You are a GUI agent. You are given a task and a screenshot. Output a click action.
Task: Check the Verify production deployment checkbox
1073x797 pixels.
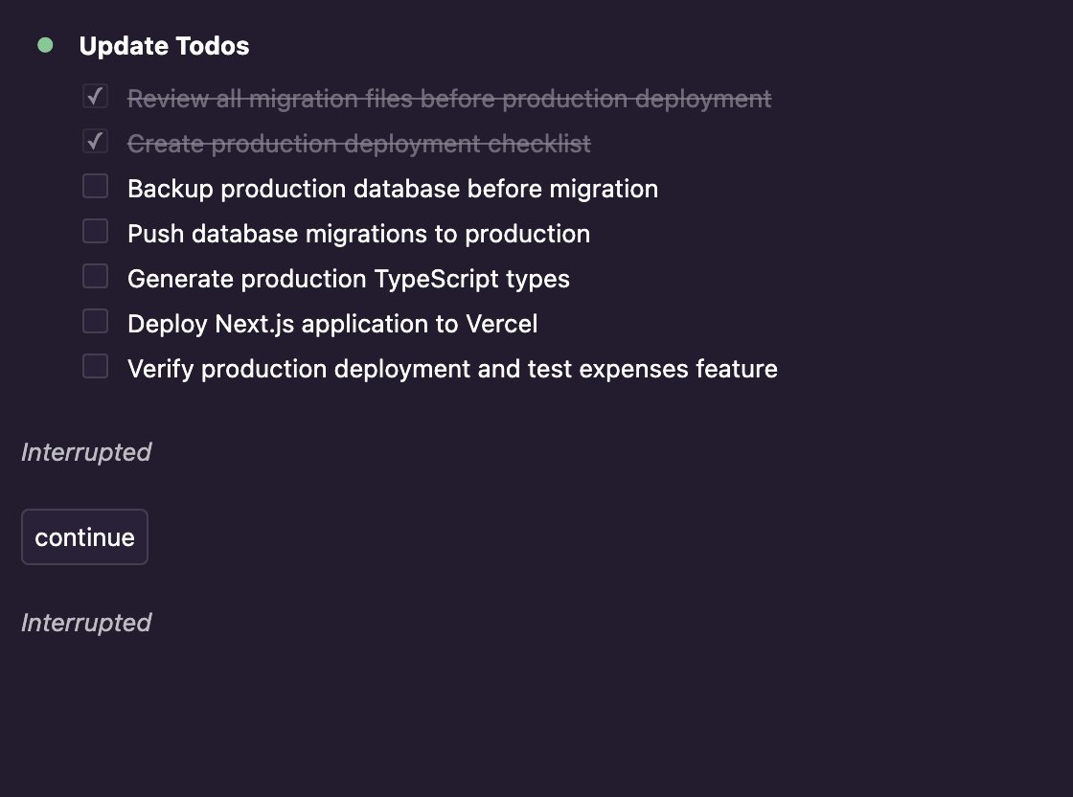tap(95, 367)
